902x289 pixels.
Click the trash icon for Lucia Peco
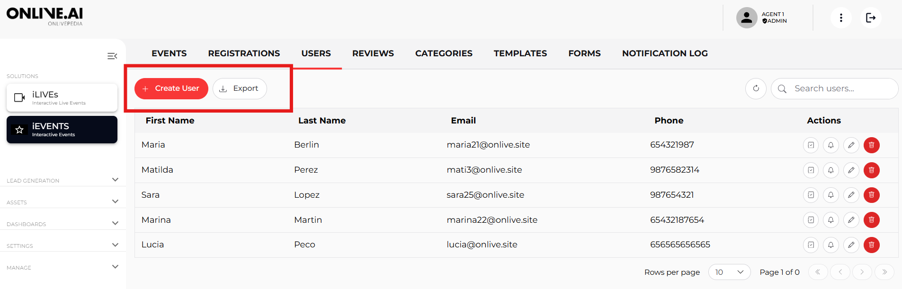[871, 245]
